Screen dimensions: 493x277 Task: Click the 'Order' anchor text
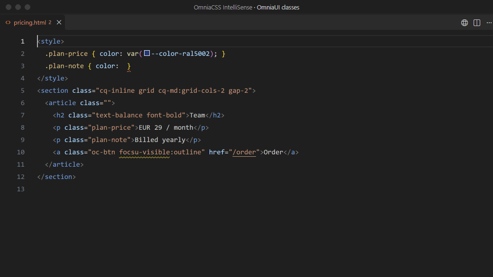[273, 152]
